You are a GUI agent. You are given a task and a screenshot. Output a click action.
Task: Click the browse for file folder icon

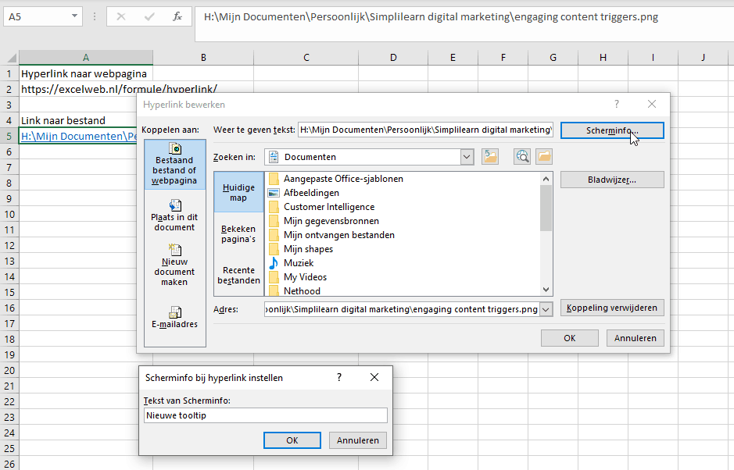(x=544, y=157)
